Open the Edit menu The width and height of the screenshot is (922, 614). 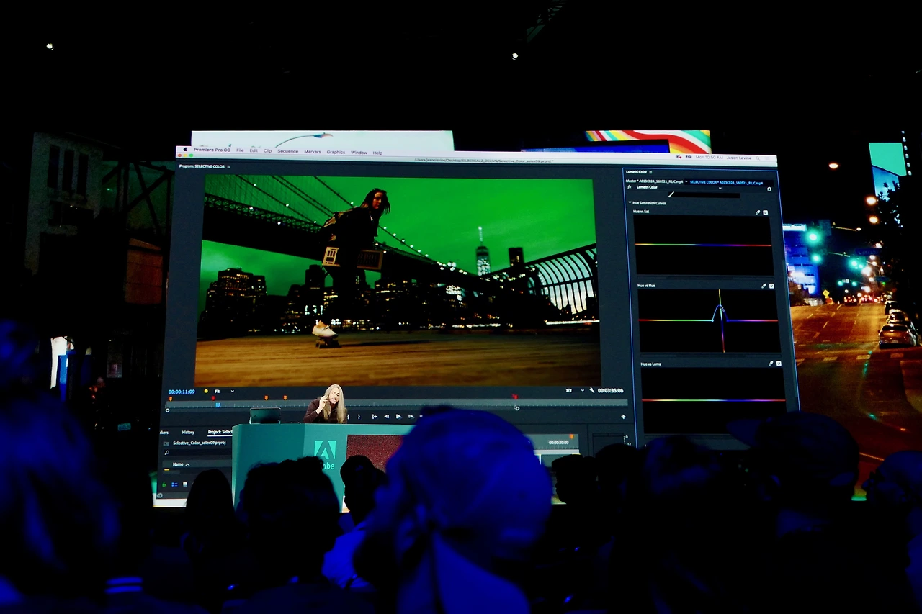254,150
